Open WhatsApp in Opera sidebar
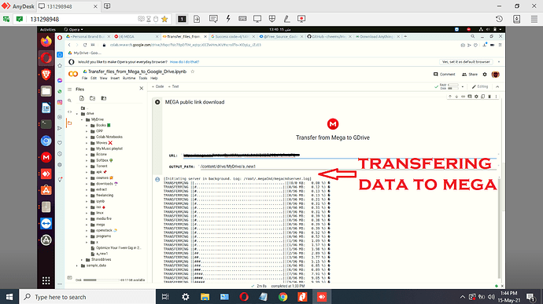543x304 pixels. (x=60, y=91)
